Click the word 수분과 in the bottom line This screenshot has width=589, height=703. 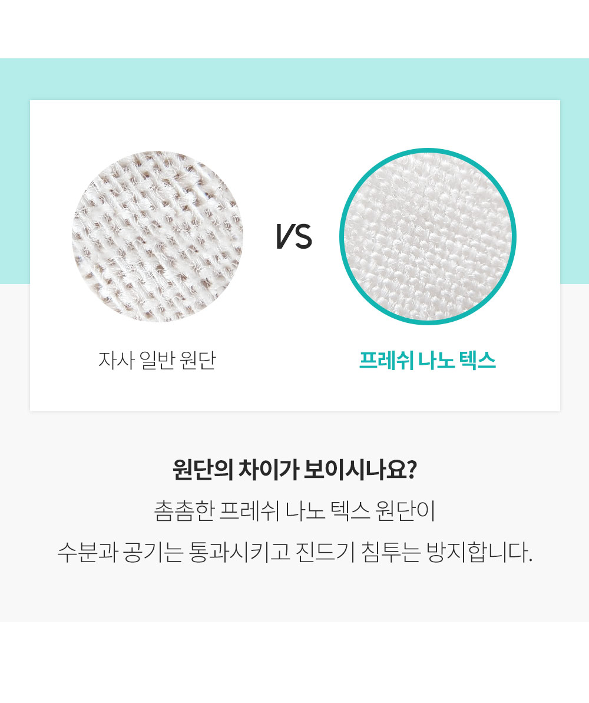87,552
